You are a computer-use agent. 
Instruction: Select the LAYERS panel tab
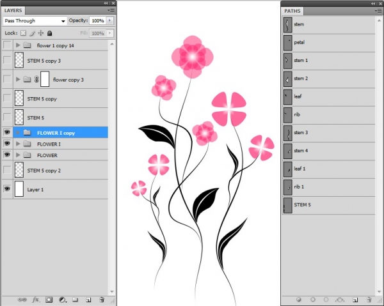tap(13, 10)
